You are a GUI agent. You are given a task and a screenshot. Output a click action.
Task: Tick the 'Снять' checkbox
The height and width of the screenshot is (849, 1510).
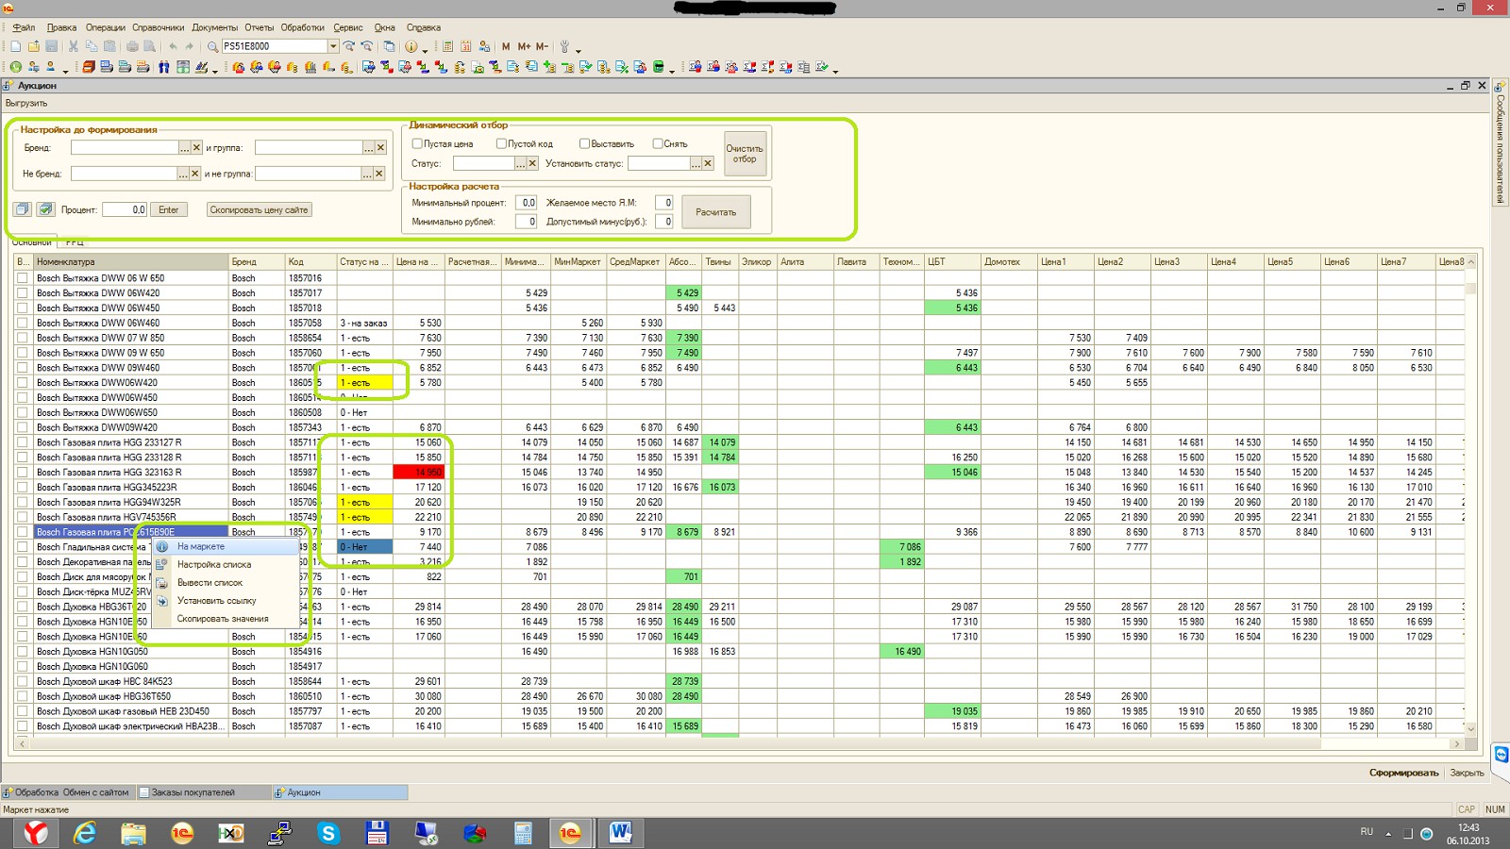click(x=658, y=143)
